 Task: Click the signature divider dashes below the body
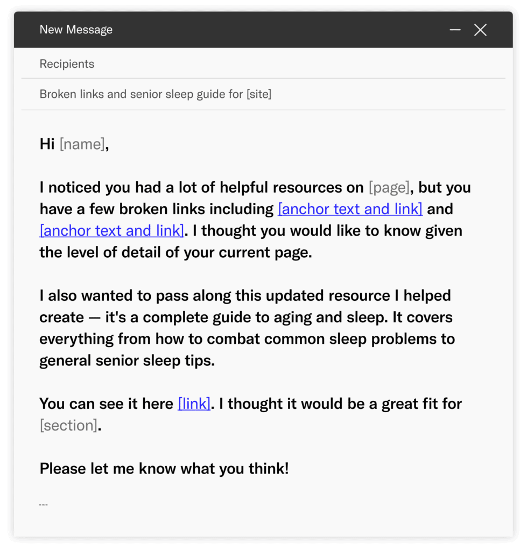[x=43, y=504]
